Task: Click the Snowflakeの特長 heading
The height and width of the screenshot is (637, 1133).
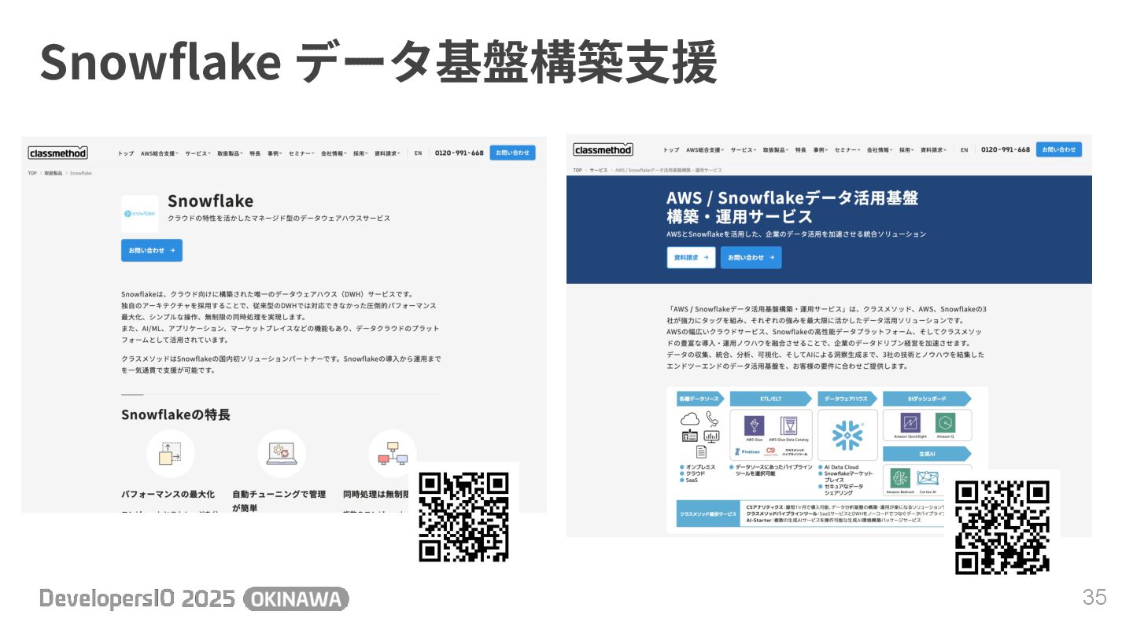Action: pyautogui.click(x=175, y=414)
